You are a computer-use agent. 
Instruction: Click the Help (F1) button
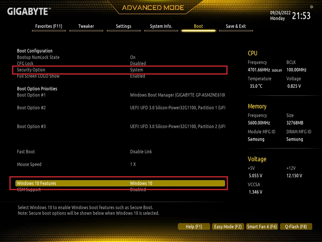pyautogui.click(x=194, y=227)
